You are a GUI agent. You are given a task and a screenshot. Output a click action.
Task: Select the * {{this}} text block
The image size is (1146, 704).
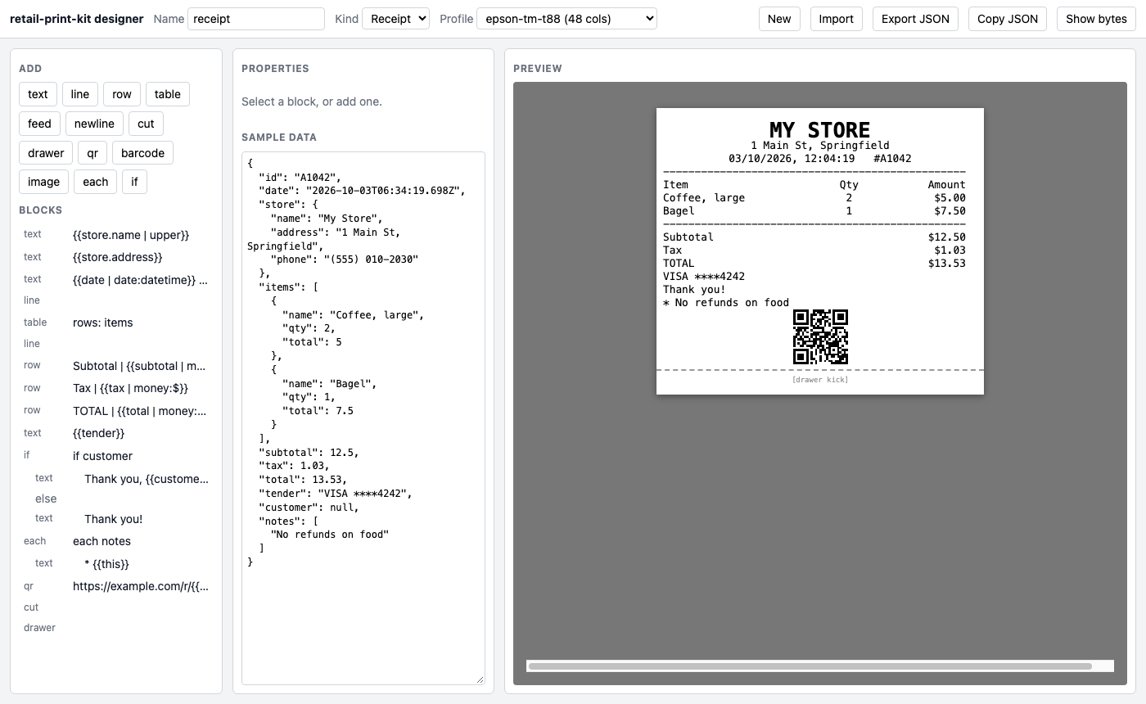[x=122, y=564]
